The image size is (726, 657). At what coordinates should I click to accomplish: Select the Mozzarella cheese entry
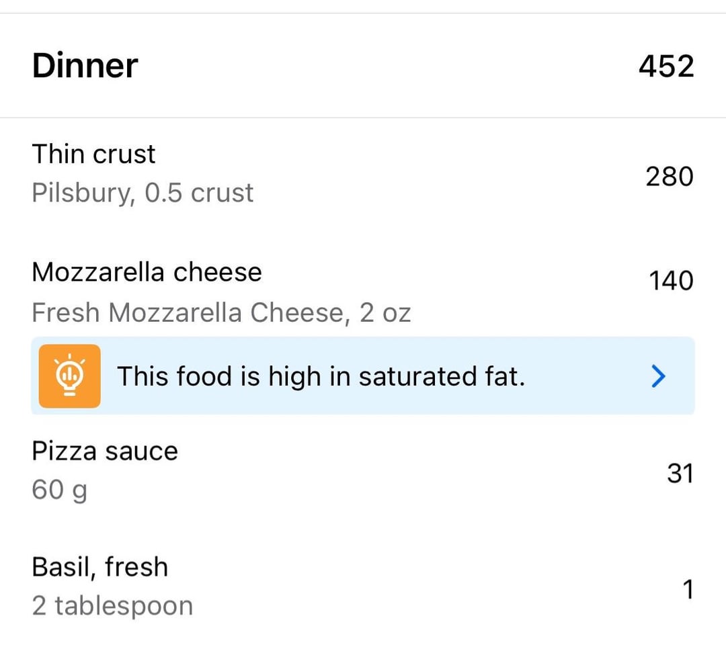[363, 292]
